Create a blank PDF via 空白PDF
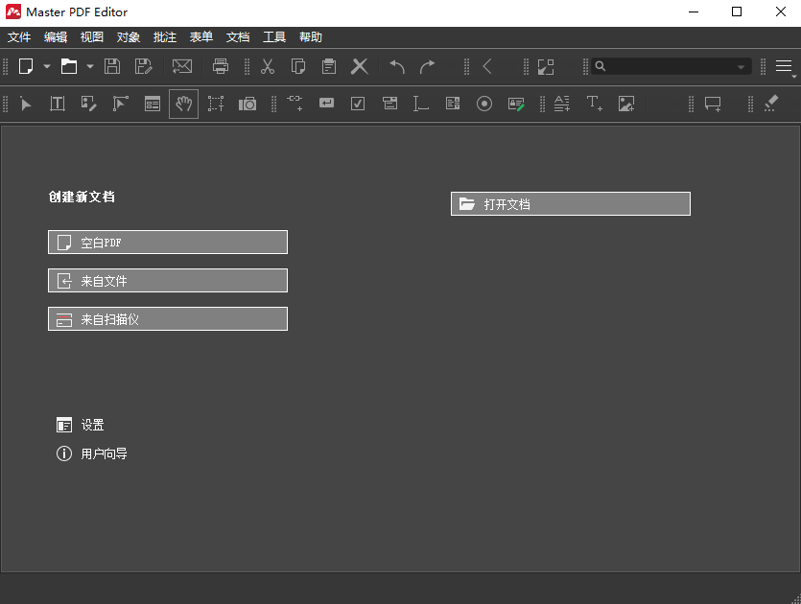Screen dimensions: 801x604 tap(167, 242)
